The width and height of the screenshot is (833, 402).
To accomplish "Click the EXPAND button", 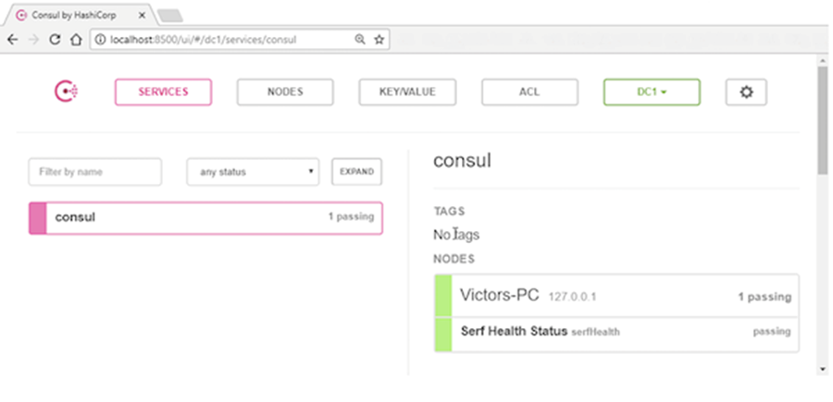I will click(356, 172).
